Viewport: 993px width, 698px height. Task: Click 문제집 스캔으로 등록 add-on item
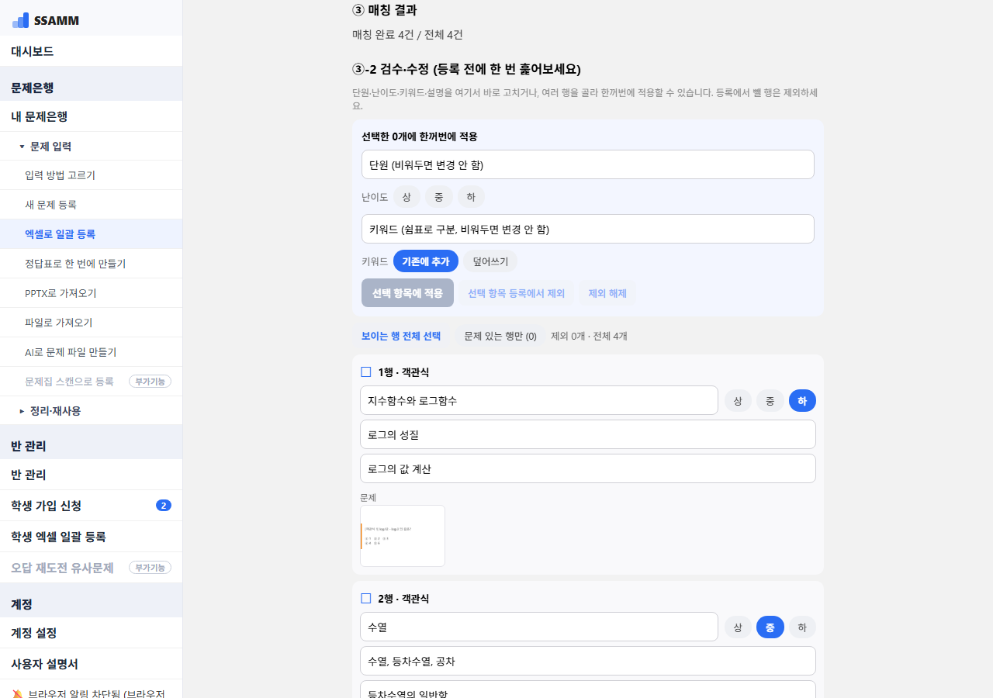point(91,382)
